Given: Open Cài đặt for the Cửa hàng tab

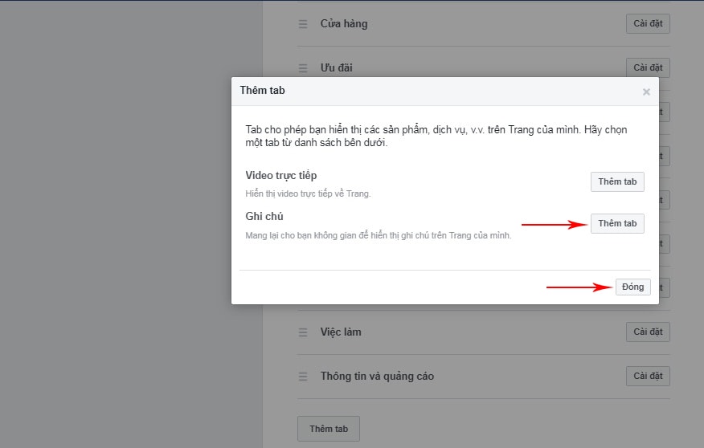Looking at the screenshot, I should click(647, 23).
